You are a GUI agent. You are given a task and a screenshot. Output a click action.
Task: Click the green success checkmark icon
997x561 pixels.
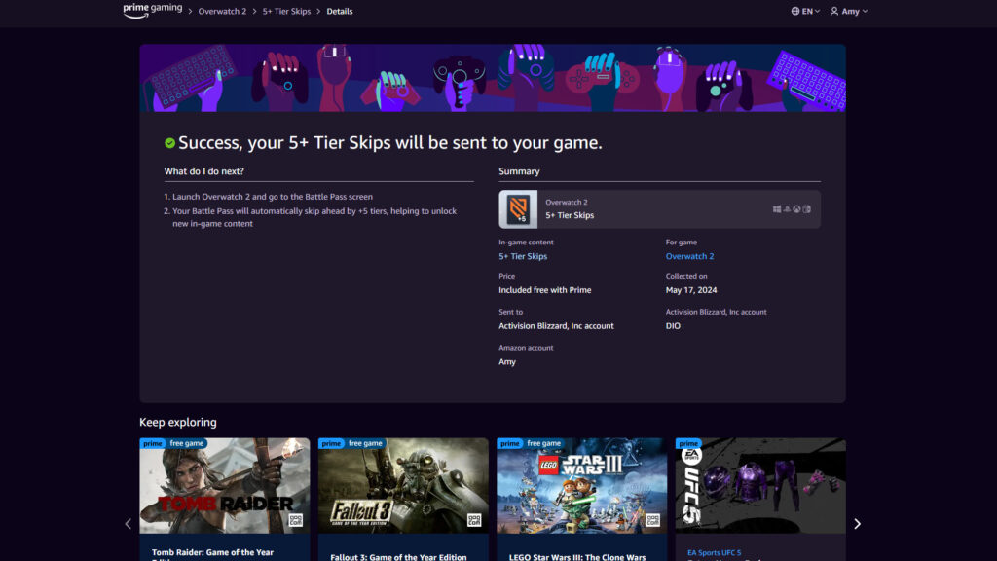click(170, 143)
